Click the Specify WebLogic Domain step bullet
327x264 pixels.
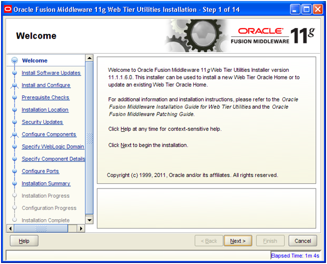pos(15,147)
